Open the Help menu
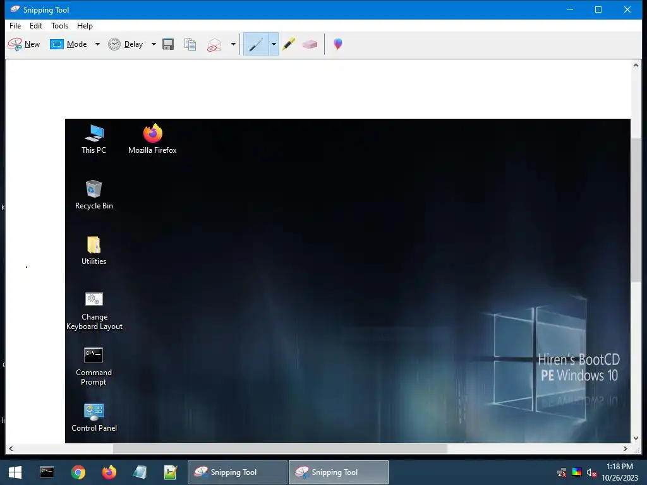647x485 pixels. pyautogui.click(x=85, y=25)
